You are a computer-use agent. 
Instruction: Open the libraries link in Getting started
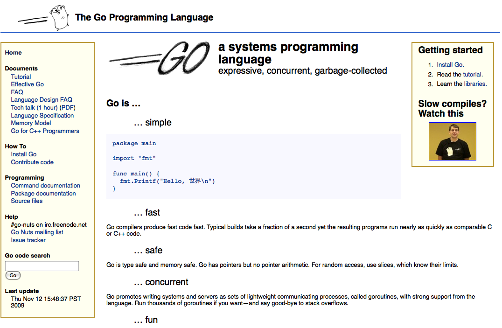click(475, 84)
